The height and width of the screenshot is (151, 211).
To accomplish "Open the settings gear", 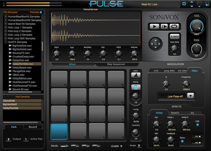I will (184, 4).
